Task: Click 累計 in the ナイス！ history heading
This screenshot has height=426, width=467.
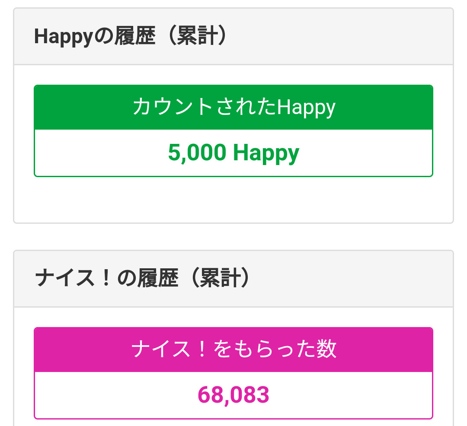Action: point(219,279)
